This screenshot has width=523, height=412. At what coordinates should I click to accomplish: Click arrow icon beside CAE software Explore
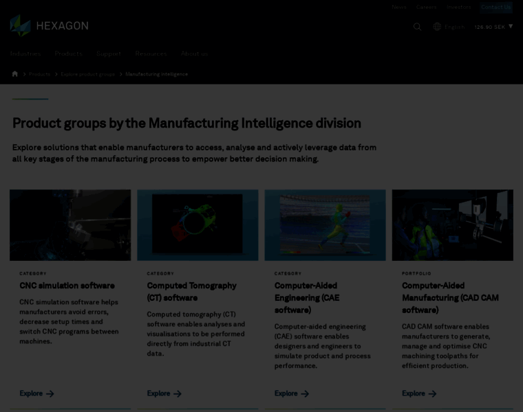(x=305, y=394)
